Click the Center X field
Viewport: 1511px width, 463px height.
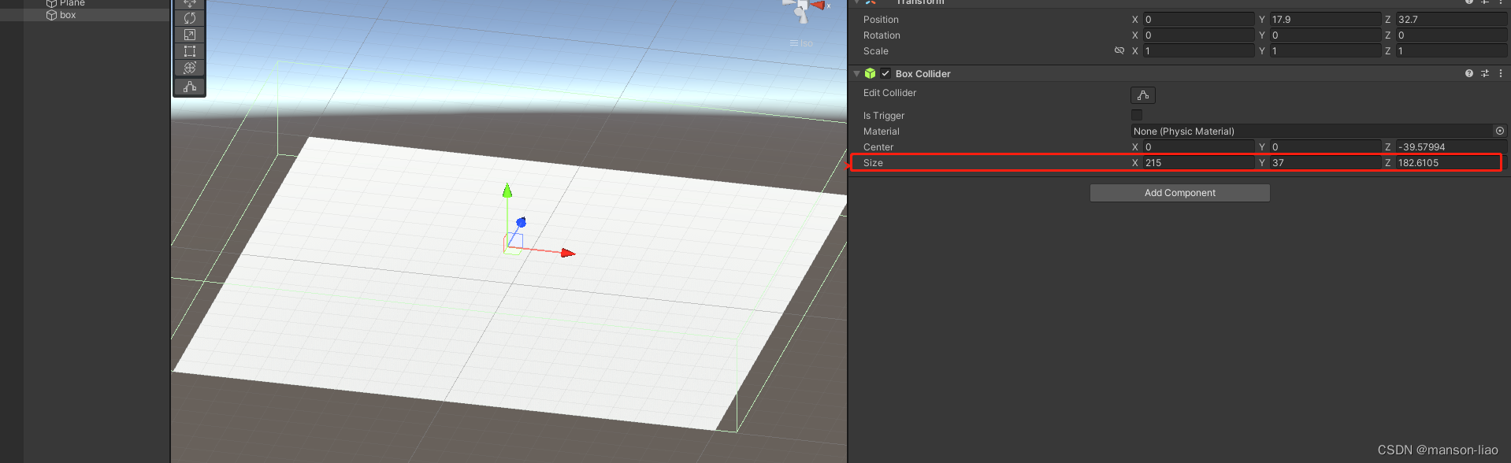pyautogui.click(x=1198, y=146)
